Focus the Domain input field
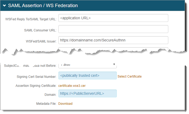The image size is (189, 114). point(87,94)
